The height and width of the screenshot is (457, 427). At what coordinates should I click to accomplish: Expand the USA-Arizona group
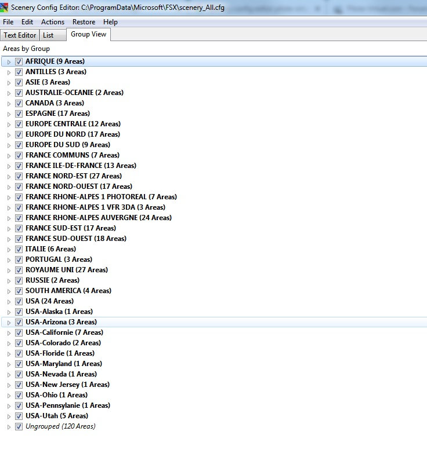pyautogui.click(x=9, y=323)
